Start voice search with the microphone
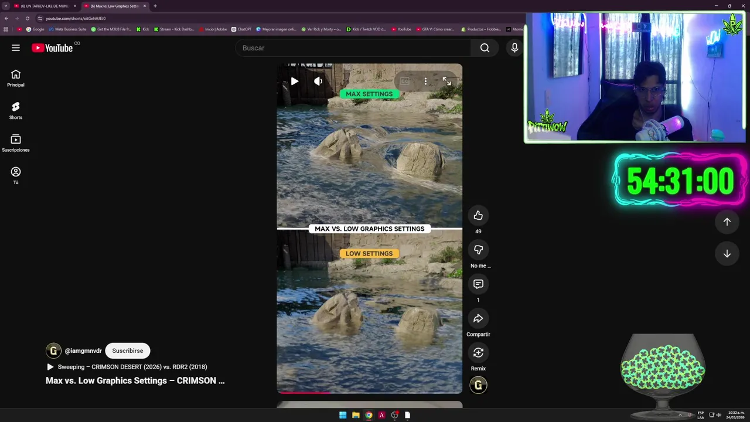This screenshot has height=422, width=750. point(514,48)
